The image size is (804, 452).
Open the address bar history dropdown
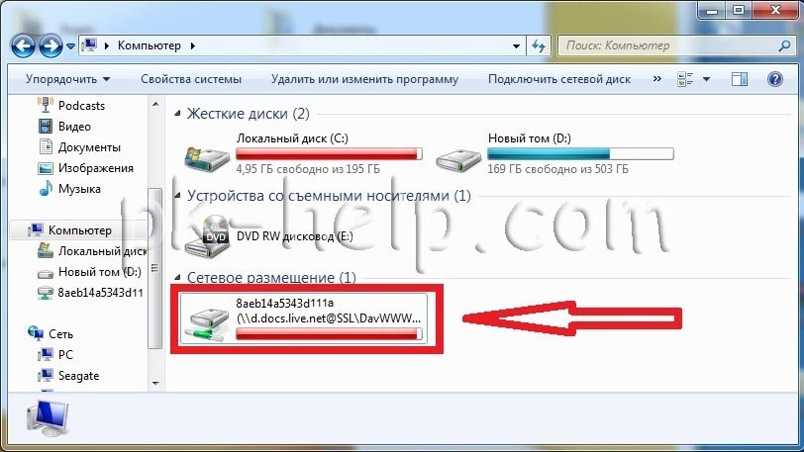pos(516,45)
